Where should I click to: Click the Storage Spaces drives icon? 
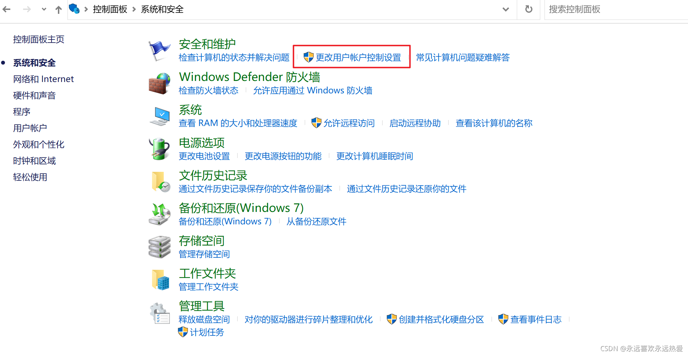pos(159,247)
